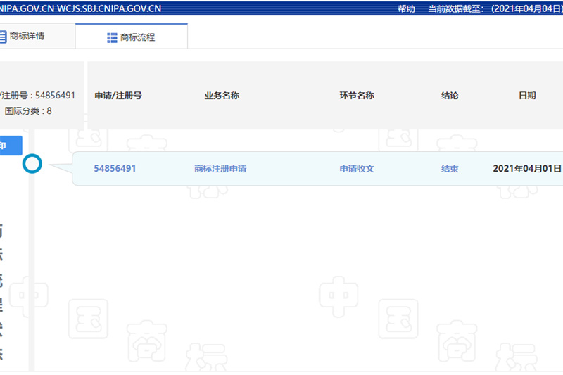Screen dimensions: 563x375
Task: Click the 日期 column header
Action: click(x=527, y=96)
